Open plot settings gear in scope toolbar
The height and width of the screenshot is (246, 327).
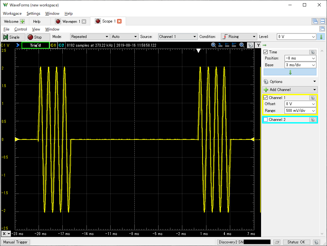250,45
